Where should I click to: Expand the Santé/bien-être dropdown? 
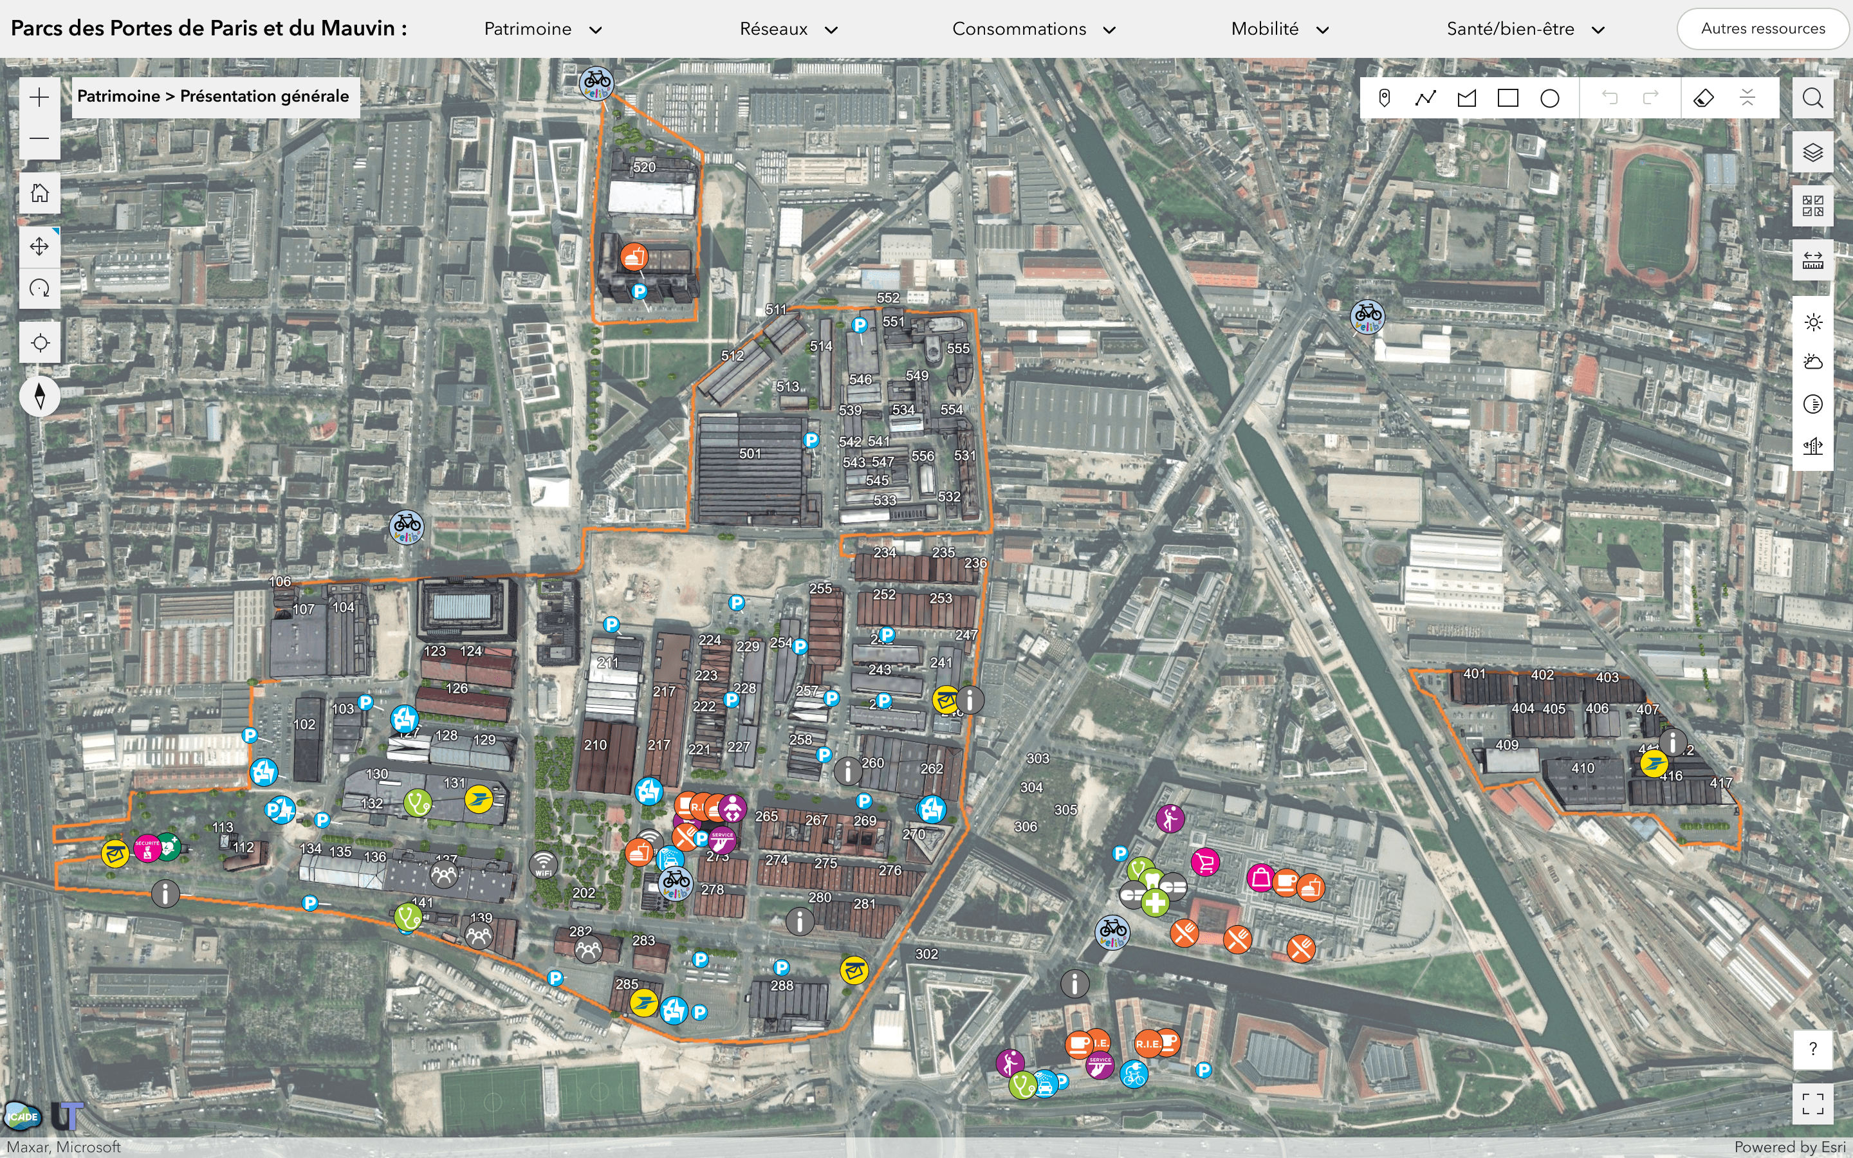tap(1524, 29)
